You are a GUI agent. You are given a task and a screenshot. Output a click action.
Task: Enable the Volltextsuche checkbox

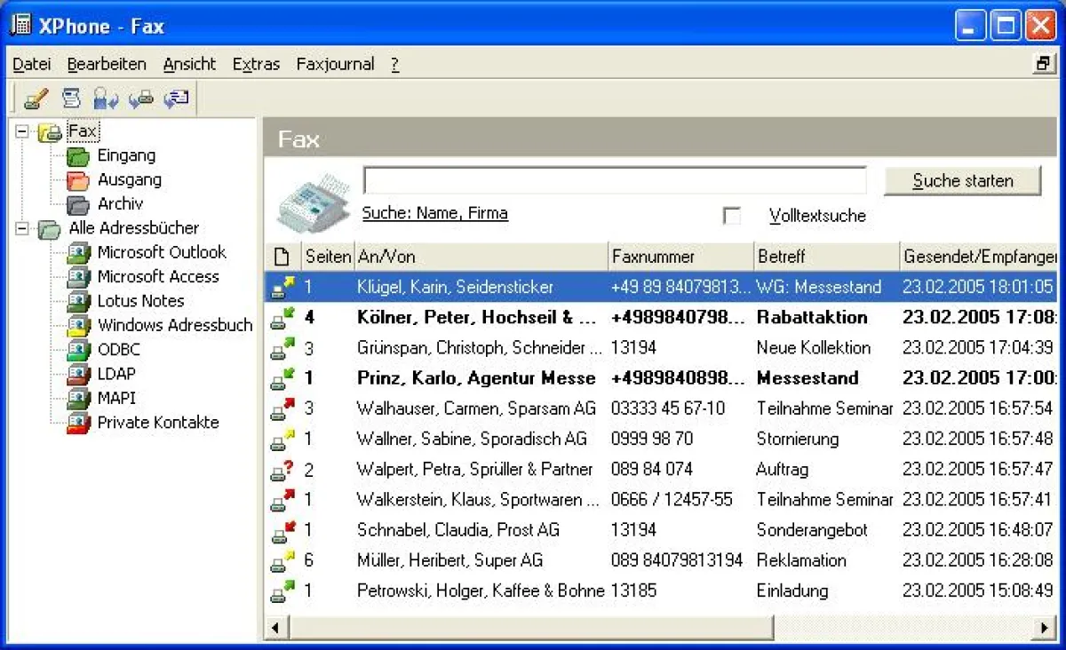click(x=732, y=216)
